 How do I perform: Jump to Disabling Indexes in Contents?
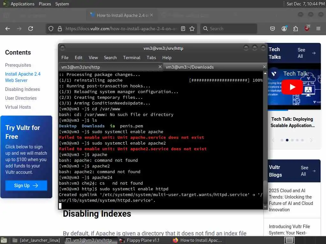point(23,89)
